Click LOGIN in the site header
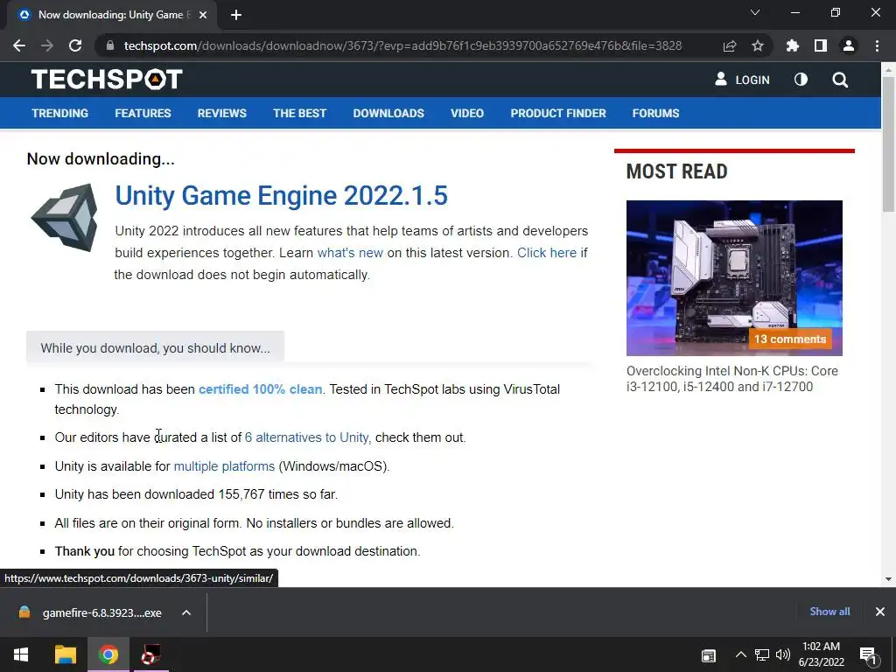The height and width of the screenshot is (672, 896). point(742,80)
